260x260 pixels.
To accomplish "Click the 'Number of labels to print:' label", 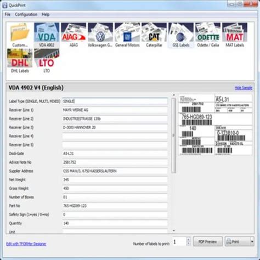I will [x=151, y=244].
